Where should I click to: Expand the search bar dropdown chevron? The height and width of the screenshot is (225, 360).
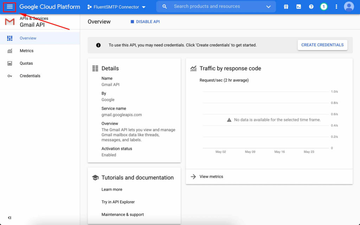coord(268,7)
